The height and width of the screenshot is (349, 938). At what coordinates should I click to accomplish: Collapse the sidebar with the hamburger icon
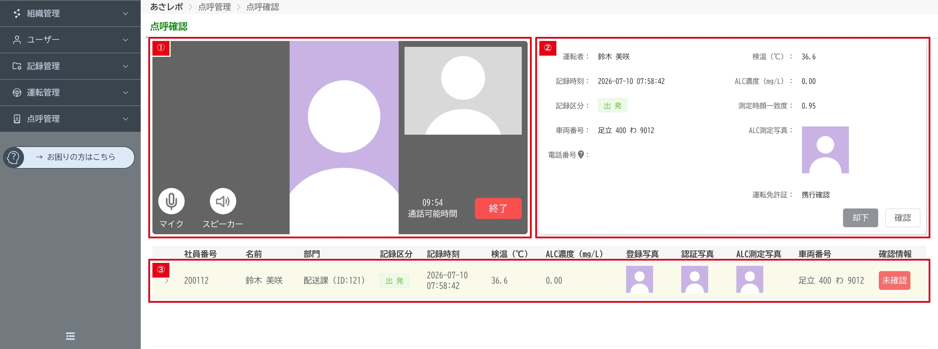(x=70, y=336)
